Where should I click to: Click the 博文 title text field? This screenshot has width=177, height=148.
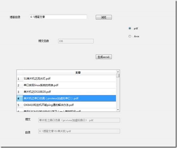79,120
